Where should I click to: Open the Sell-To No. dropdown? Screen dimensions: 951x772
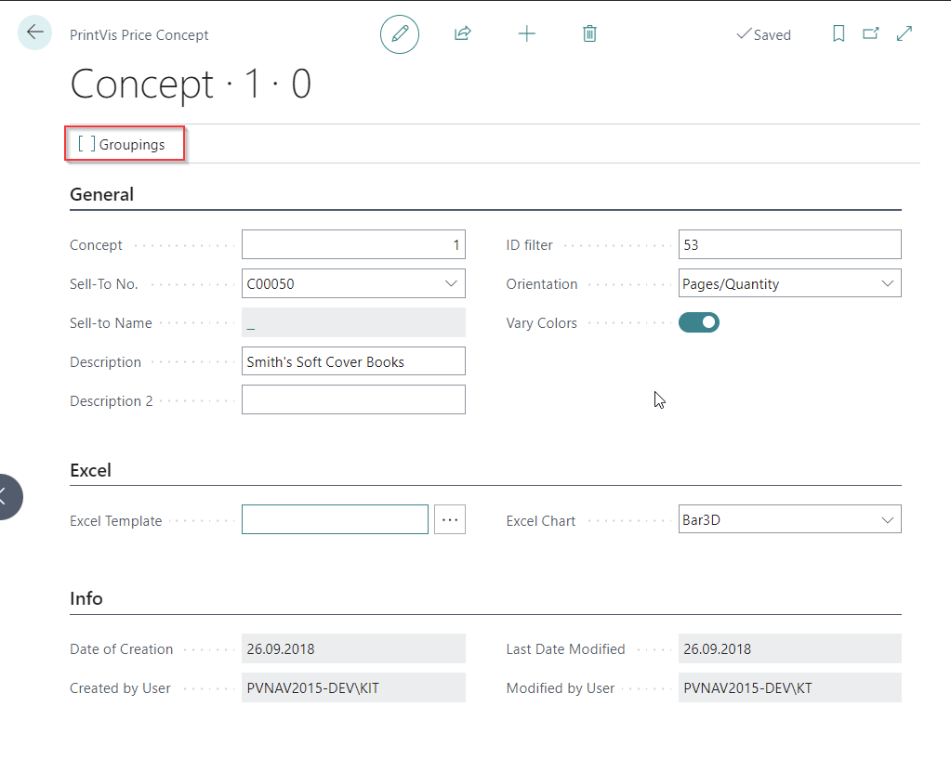[452, 282]
